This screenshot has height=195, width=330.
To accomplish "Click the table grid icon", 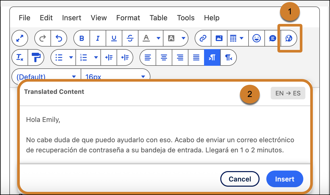I will click(233, 38).
